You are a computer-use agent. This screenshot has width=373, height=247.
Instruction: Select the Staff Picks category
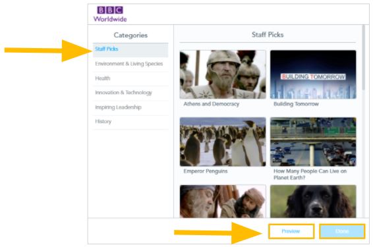(130, 49)
